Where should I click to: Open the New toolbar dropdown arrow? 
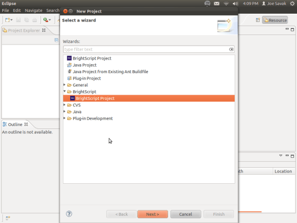pos(11,20)
